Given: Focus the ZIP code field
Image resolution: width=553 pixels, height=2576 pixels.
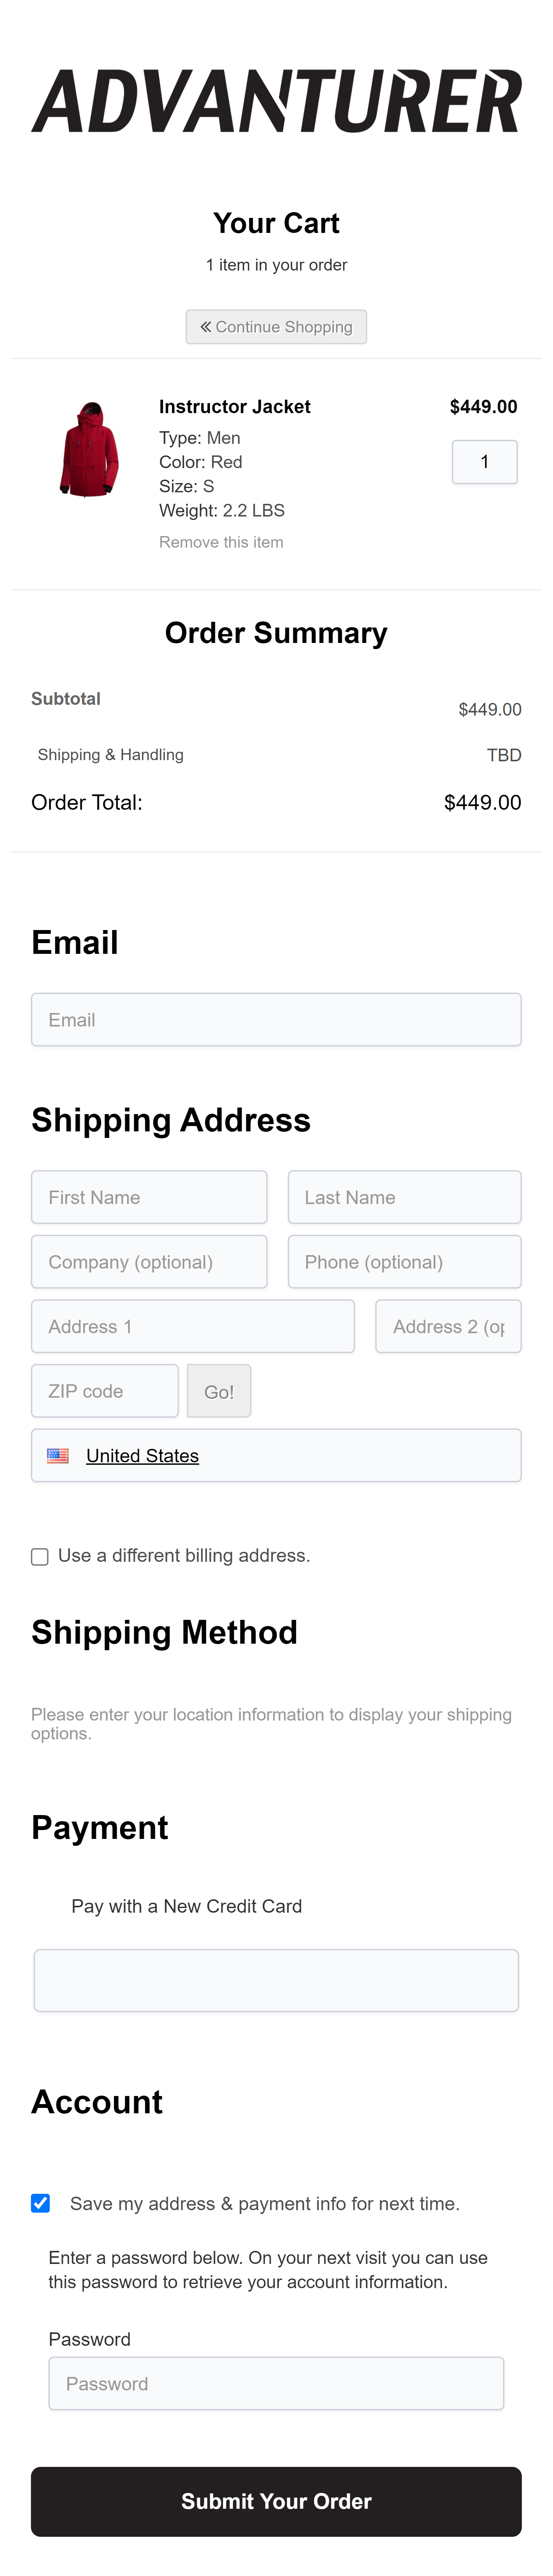Looking at the screenshot, I should pyautogui.click(x=105, y=1391).
